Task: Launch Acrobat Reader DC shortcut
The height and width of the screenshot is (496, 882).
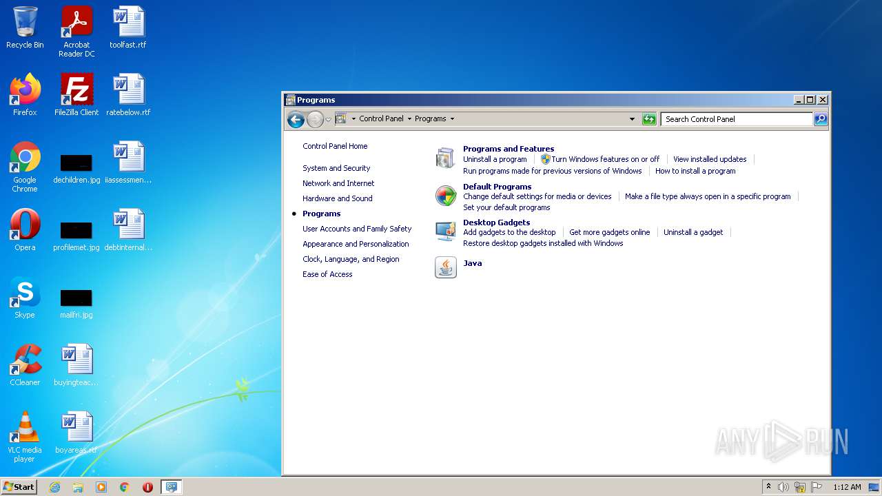Action: pyautogui.click(x=76, y=32)
